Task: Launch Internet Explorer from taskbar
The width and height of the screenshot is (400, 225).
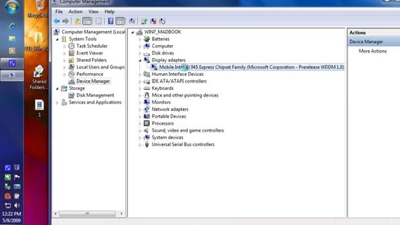Action: [12, 26]
